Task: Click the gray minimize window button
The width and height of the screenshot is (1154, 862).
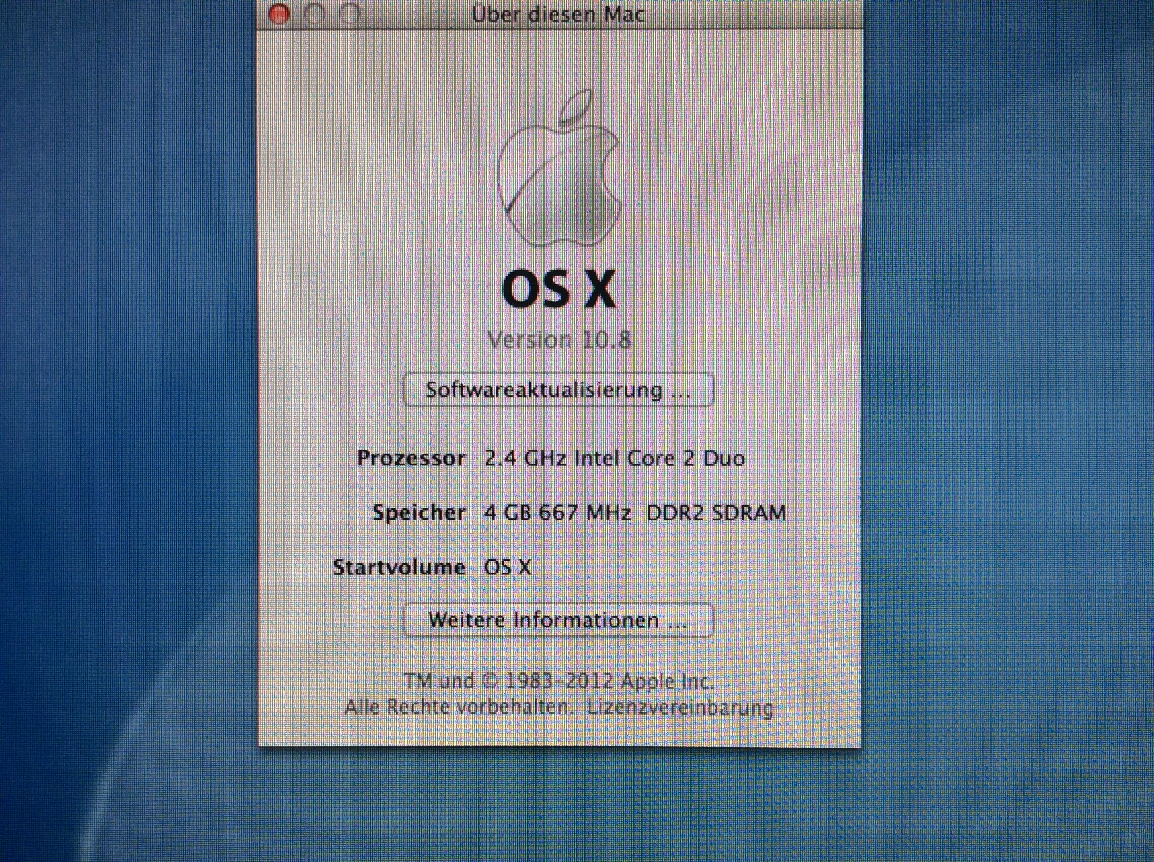Action: [315, 14]
